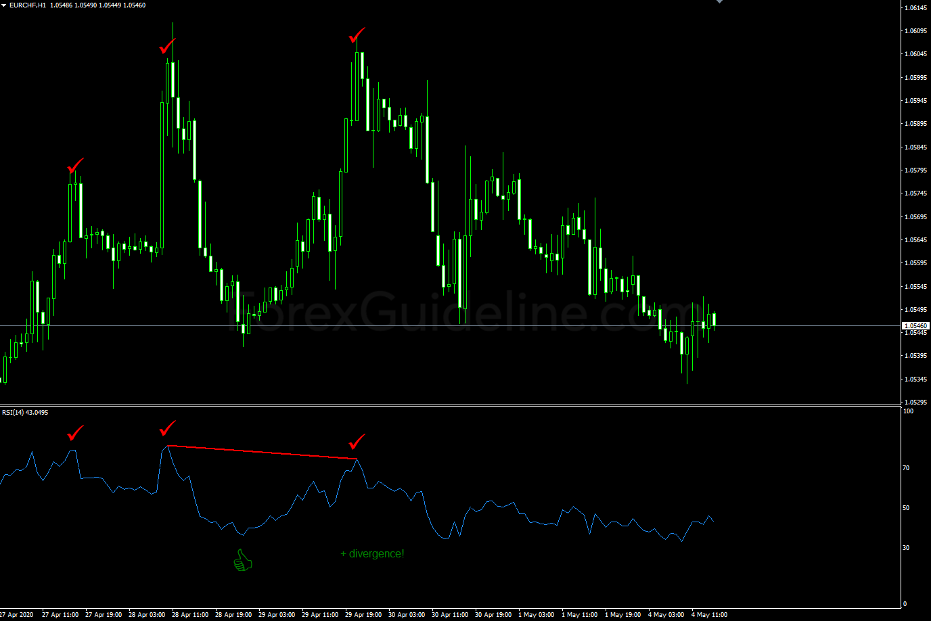
Task: Click the 1.05345 price scale label
Action: click(x=915, y=379)
